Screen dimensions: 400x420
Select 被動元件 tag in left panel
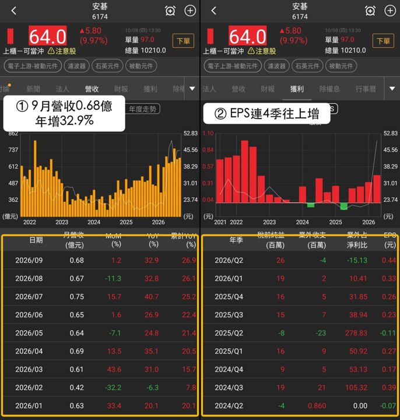pyautogui.click(x=141, y=66)
